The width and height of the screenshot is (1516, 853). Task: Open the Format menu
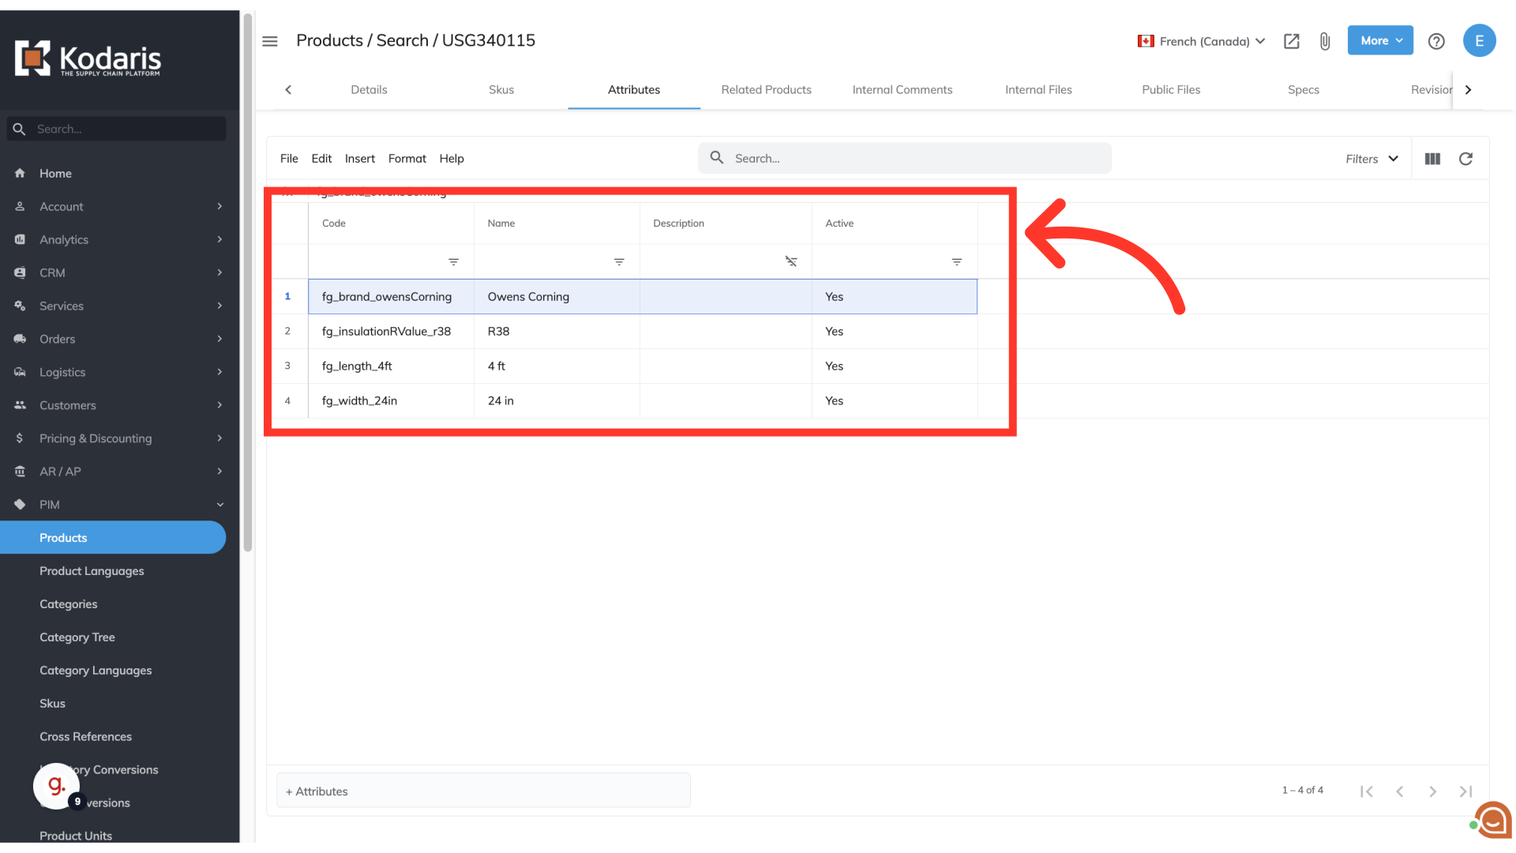407,159
